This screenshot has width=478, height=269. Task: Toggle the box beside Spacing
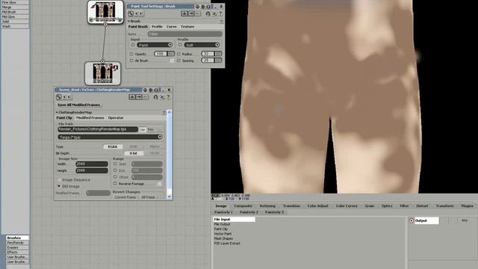pyautogui.click(x=179, y=61)
